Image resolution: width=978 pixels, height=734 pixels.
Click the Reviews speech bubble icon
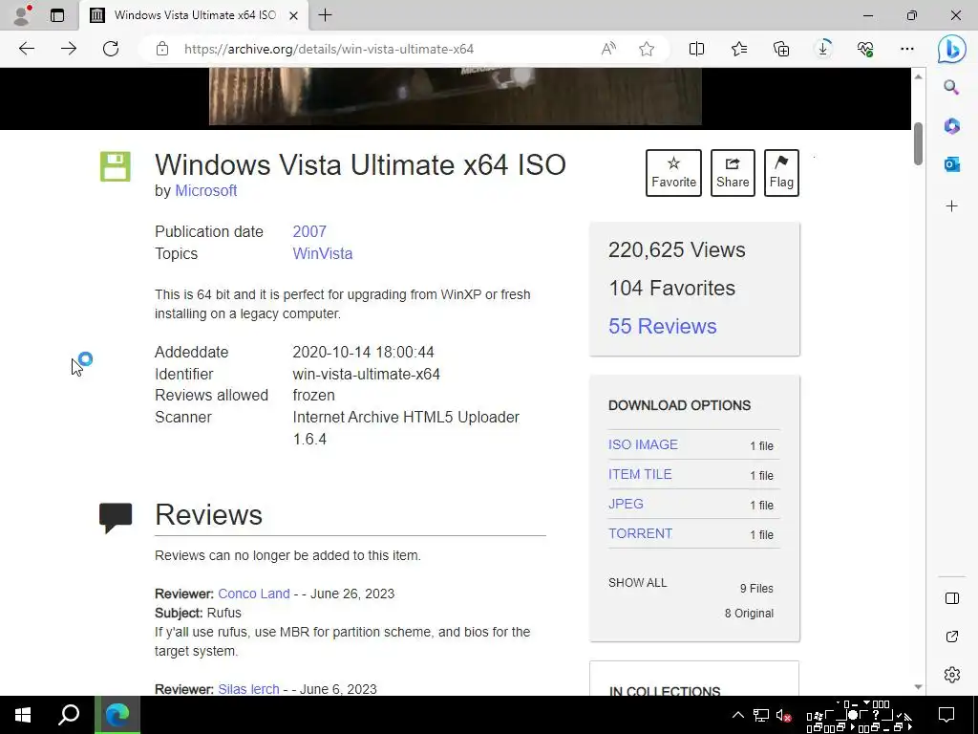click(x=116, y=518)
